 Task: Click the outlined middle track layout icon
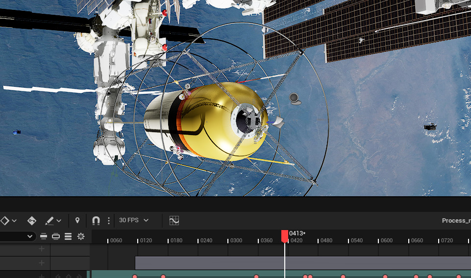click(x=56, y=236)
